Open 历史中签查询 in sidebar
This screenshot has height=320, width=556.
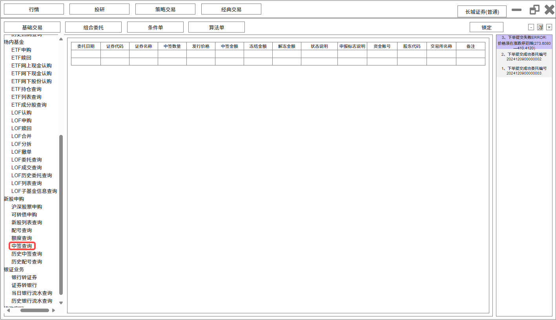click(x=27, y=254)
